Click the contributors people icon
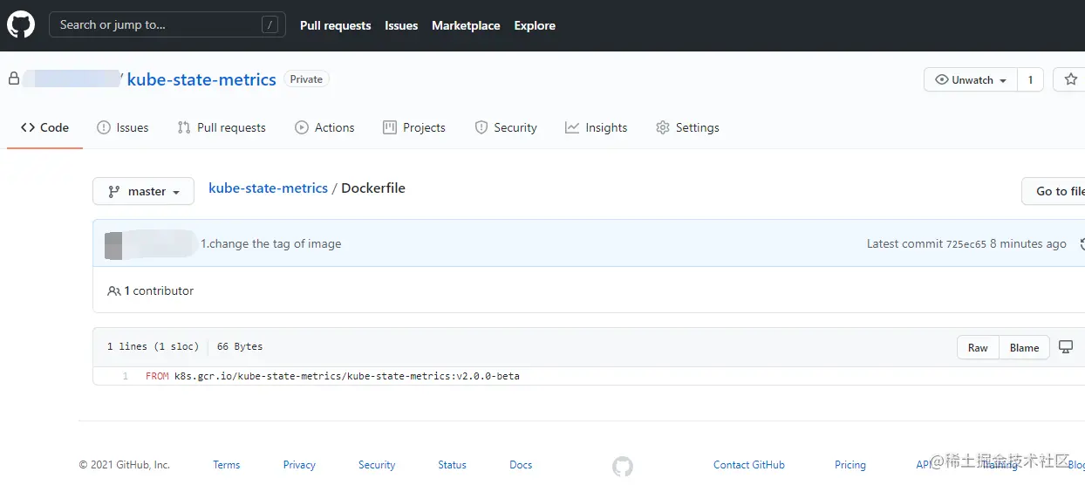Image resolution: width=1085 pixels, height=485 pixels. [113, 291]
